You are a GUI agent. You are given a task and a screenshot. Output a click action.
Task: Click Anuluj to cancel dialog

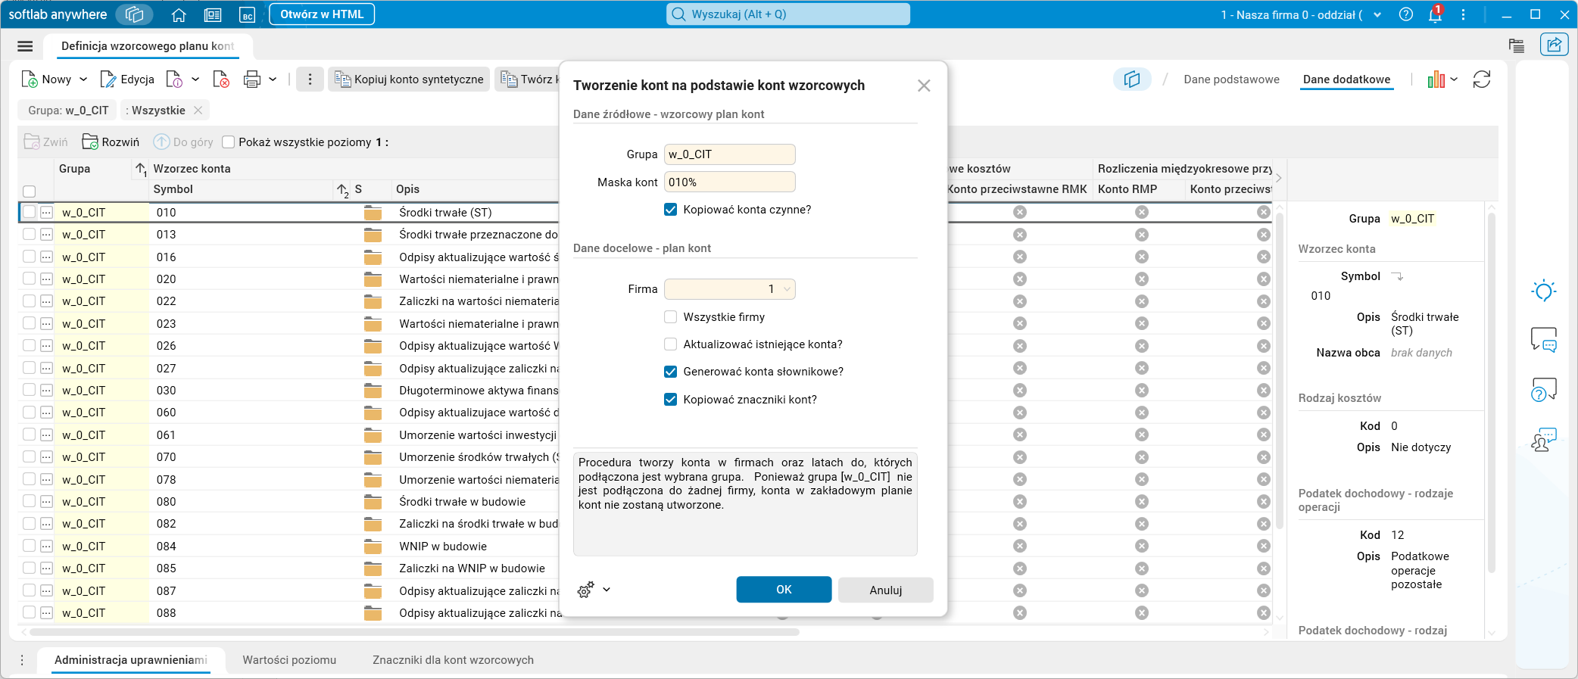(886, 590)
